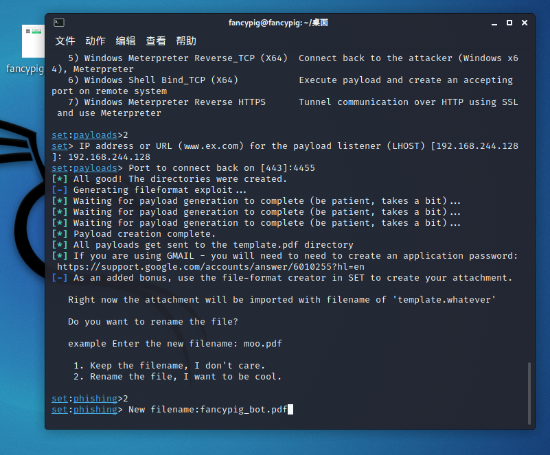
Task: Click the terminal icon in the title bar
Action: point(59,23)
